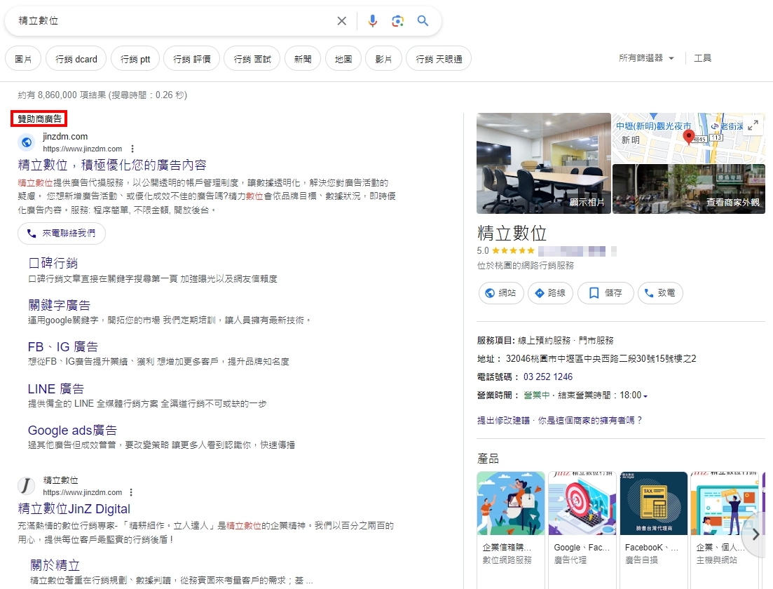Open product card FacebooK 廣告自操
The width and height of the screenshot is (773, 589).
click(654, 529)
